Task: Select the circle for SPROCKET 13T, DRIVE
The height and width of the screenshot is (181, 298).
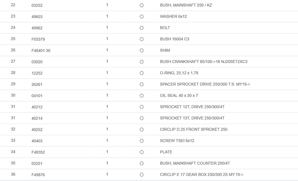Action: [141, 118]
